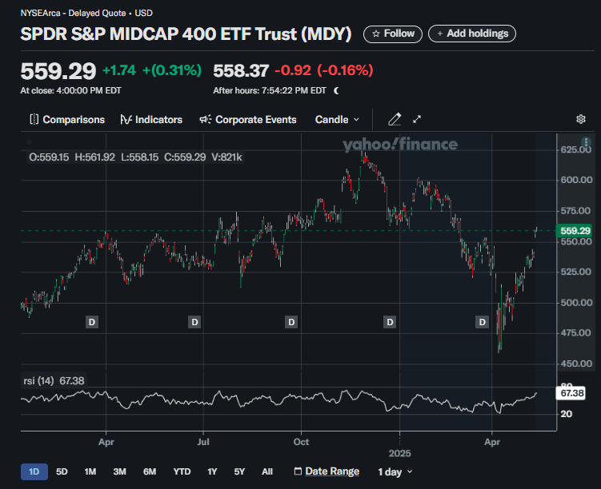Screen dimensions: 601x489
Task: Select the YTD range
Action: point(182,471)
